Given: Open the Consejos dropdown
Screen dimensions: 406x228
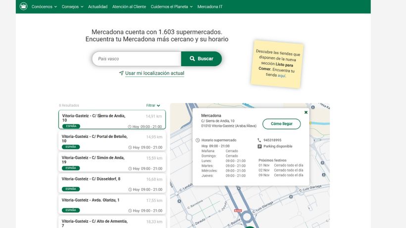Looking at the screenshot, I should (x=73, y=7).
